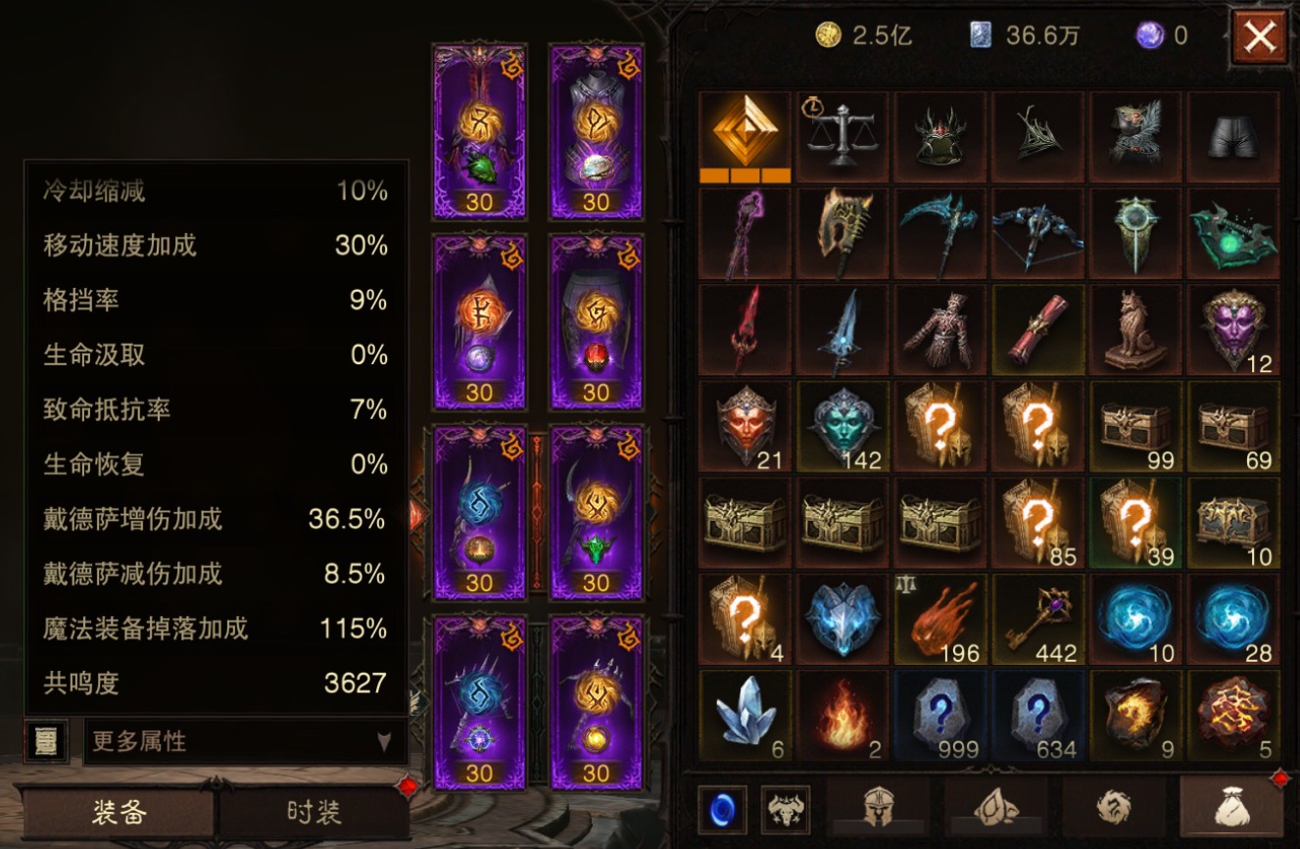Select the blue crystal stack of 6
1300x849 pixels.
click(745, 716)
